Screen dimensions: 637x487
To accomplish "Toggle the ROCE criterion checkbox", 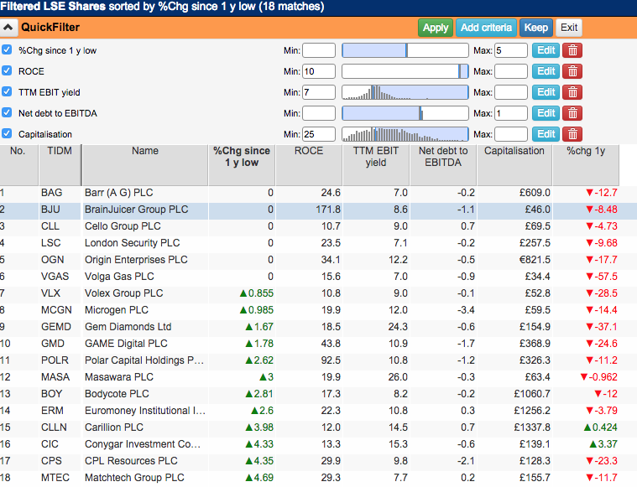I will point(7,70).
